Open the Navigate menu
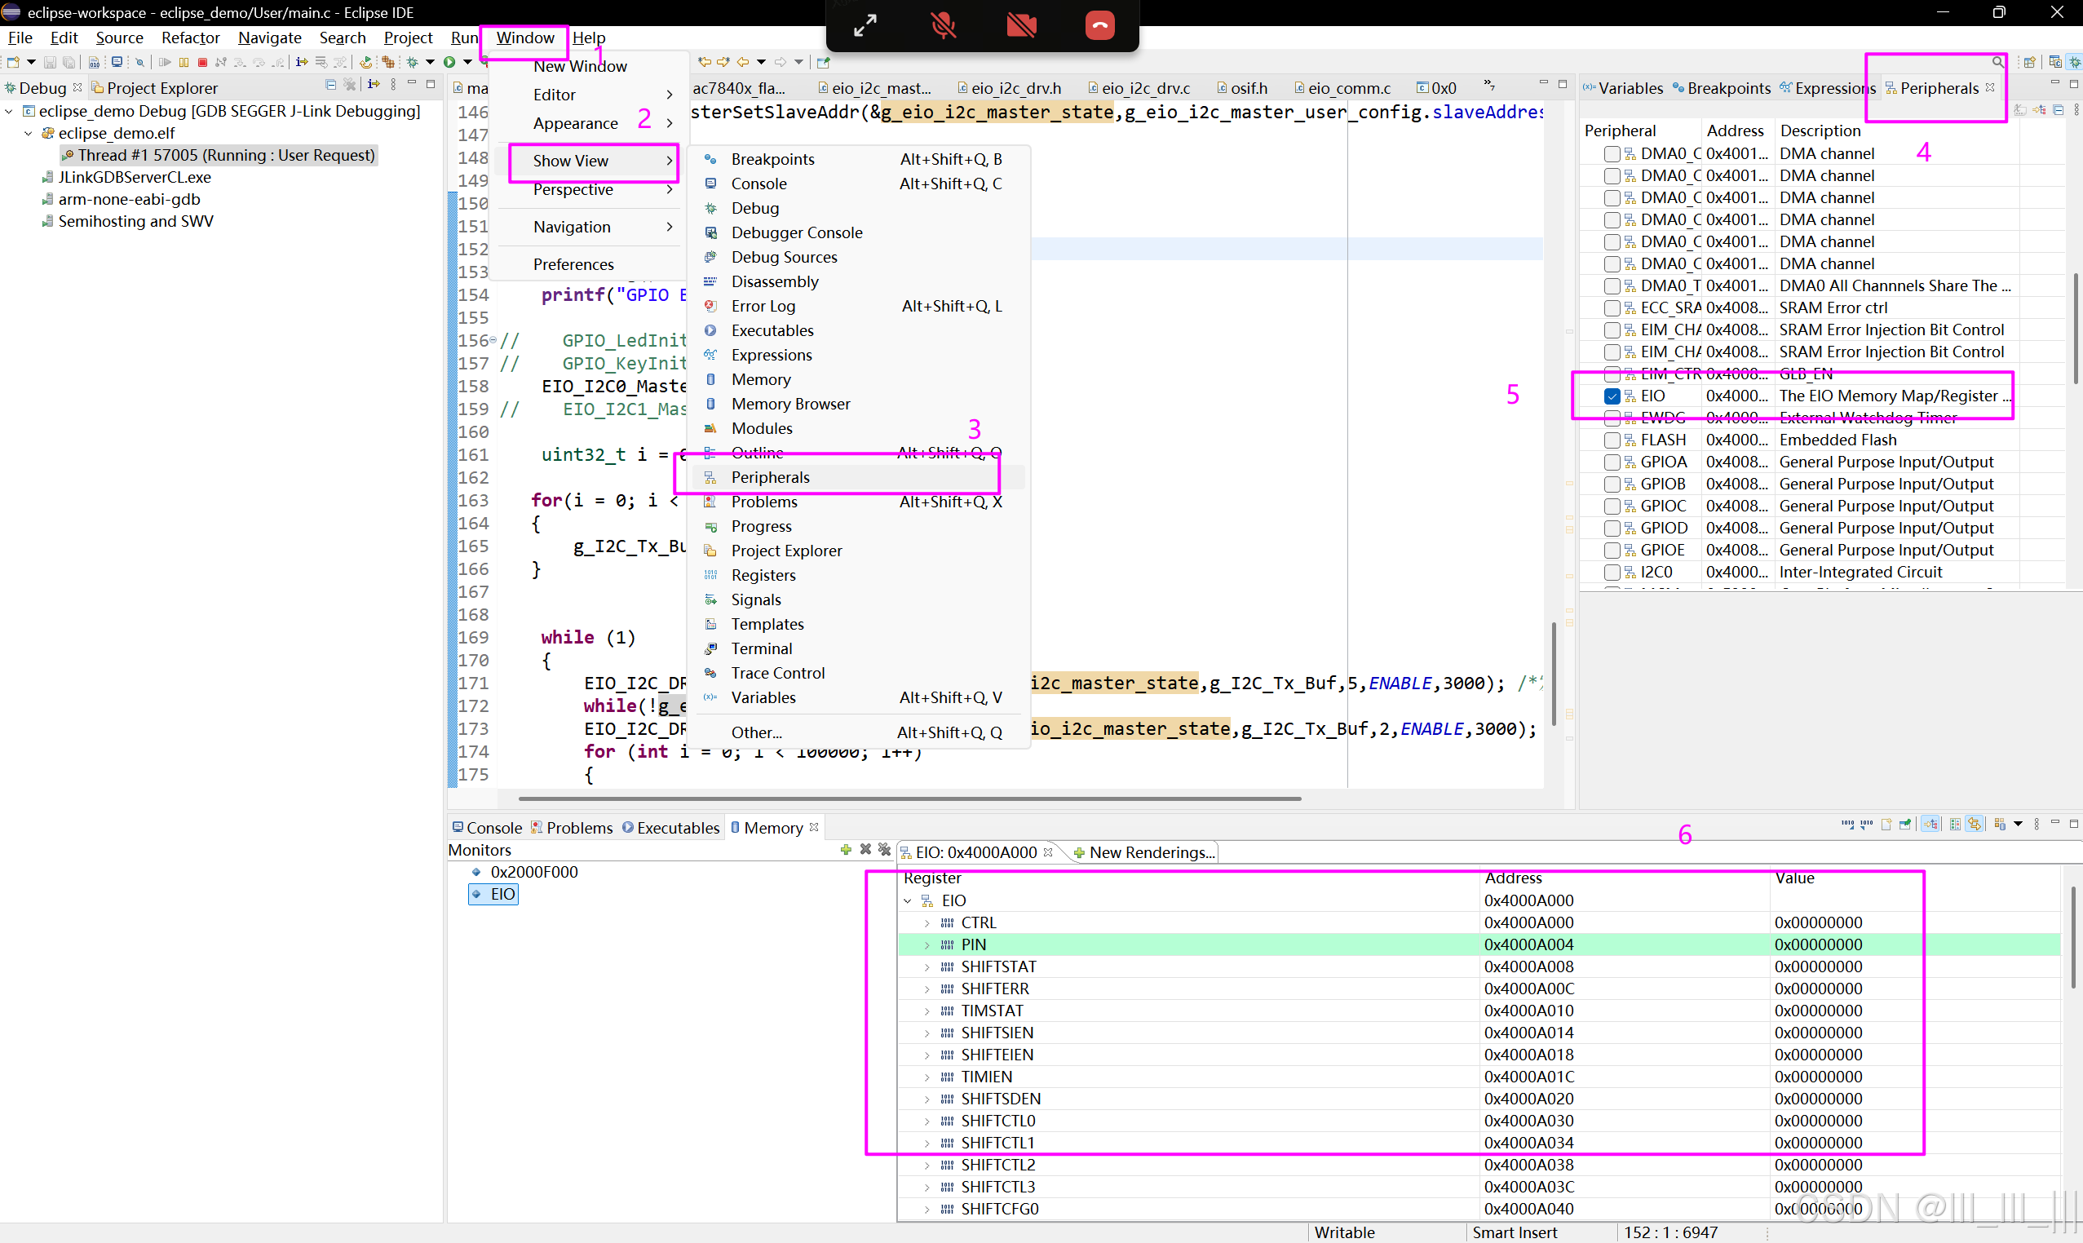This screenshot has height=1243, width=2083. [270, 38]
